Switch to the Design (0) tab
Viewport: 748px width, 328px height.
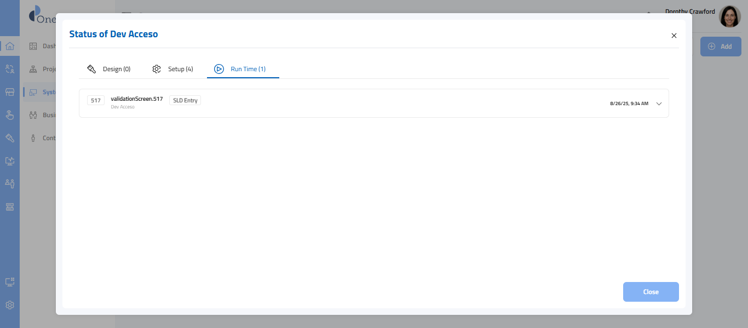coord(109,69)
